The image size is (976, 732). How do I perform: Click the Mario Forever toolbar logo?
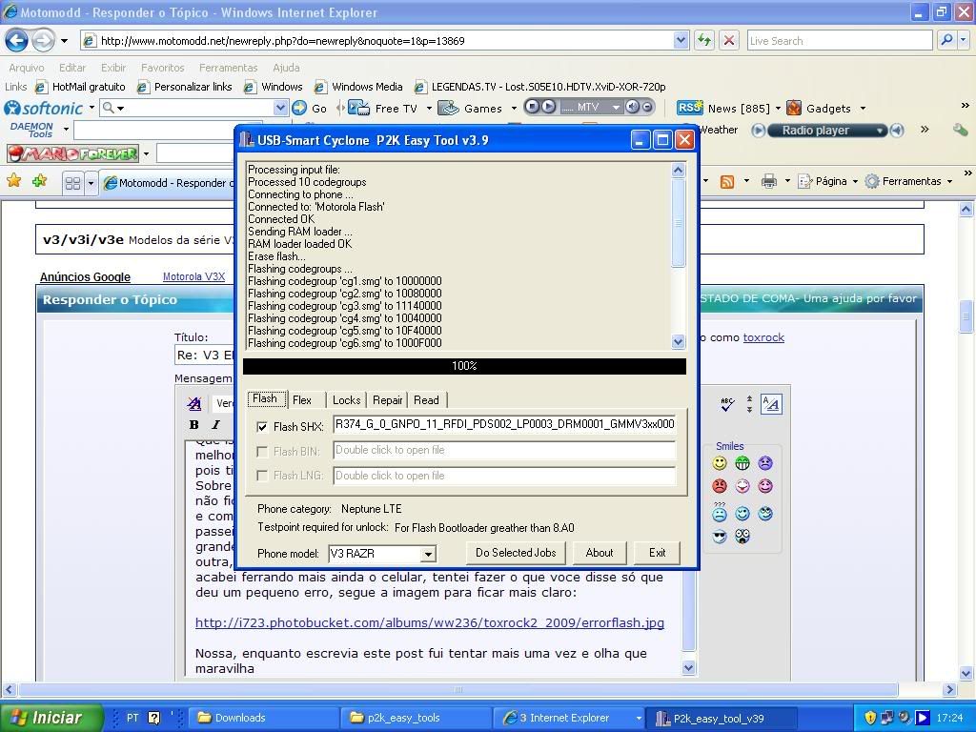click(72, 153)
